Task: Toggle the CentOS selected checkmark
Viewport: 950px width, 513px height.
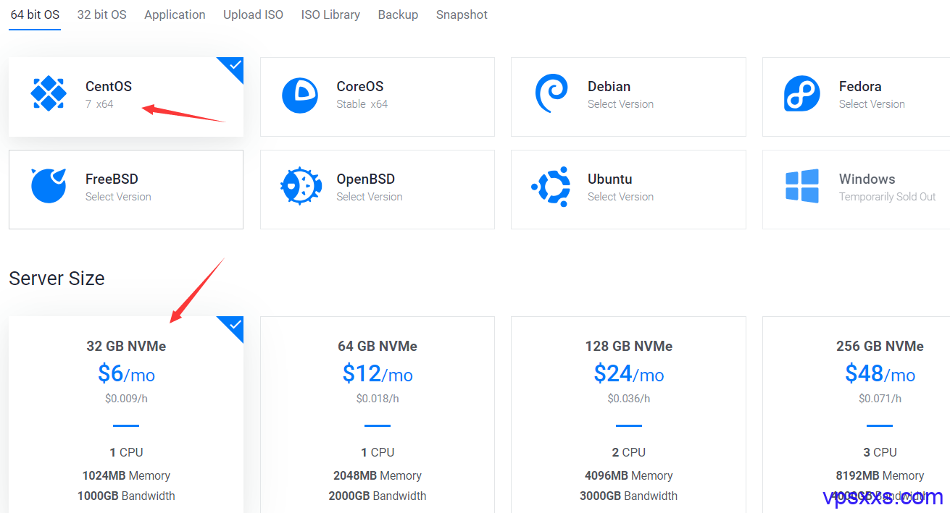Action: coord(234,66)
